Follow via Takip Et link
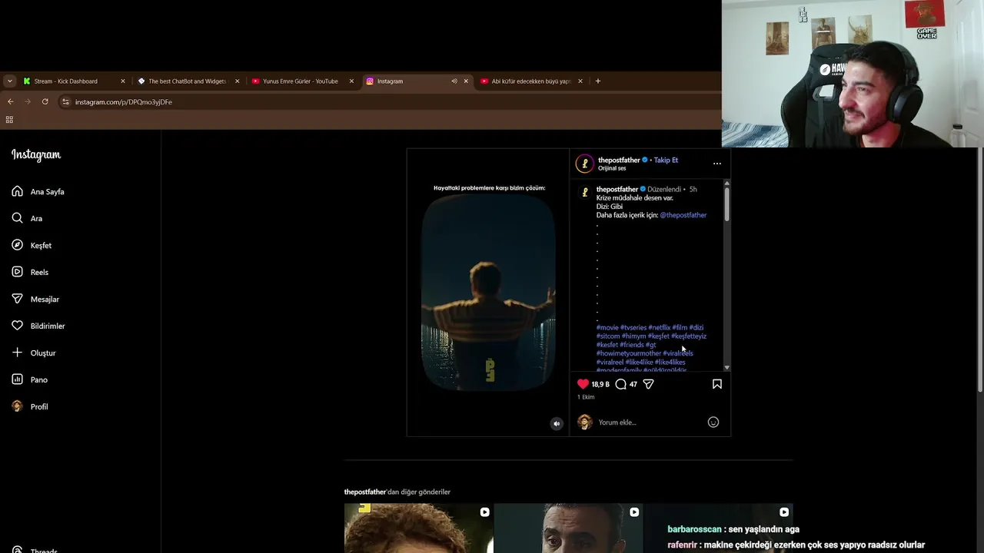Viewport: 984px width, 553px height. tap(666, 160)
